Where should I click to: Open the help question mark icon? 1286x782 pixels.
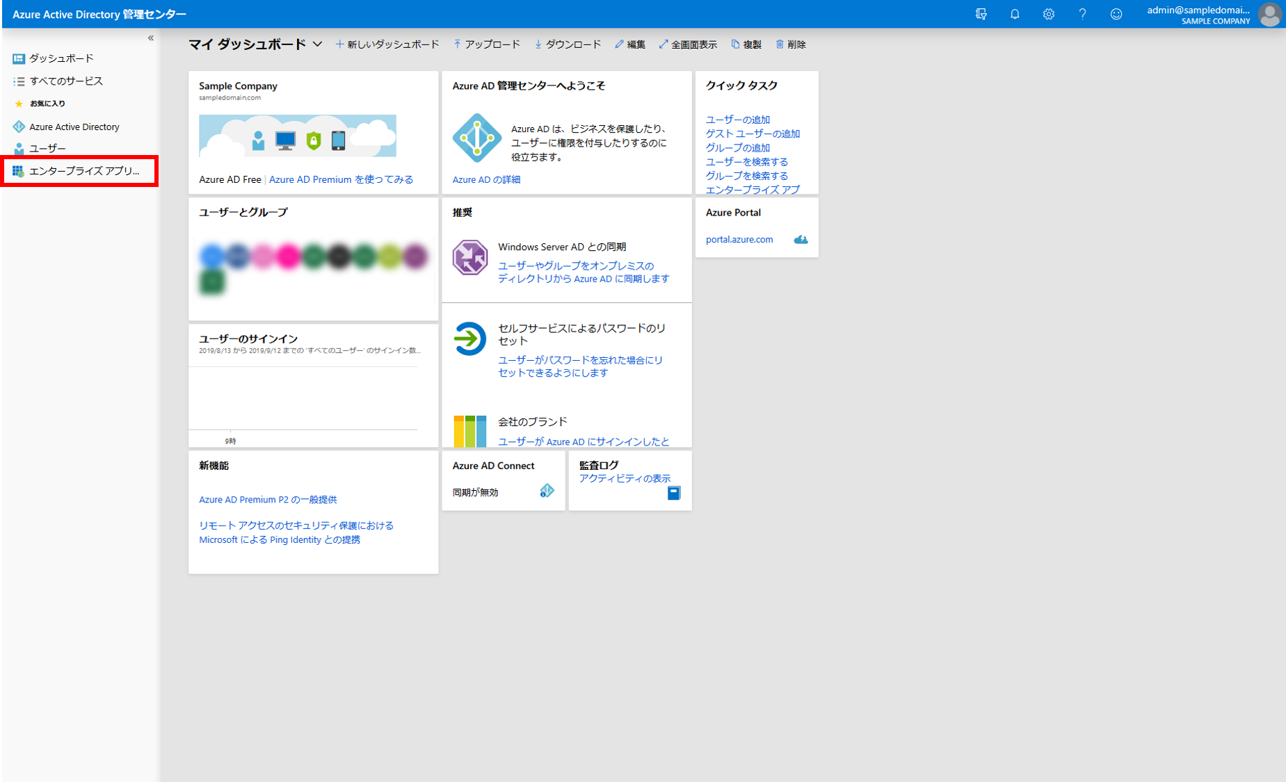1082,14
